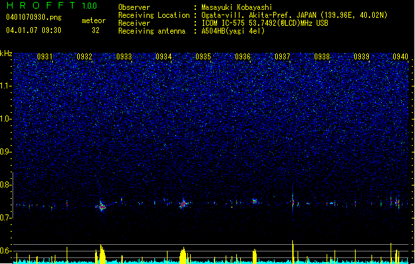Click the bright meteor echo after 0932
The image size is (415, 264).
point(101,207)
